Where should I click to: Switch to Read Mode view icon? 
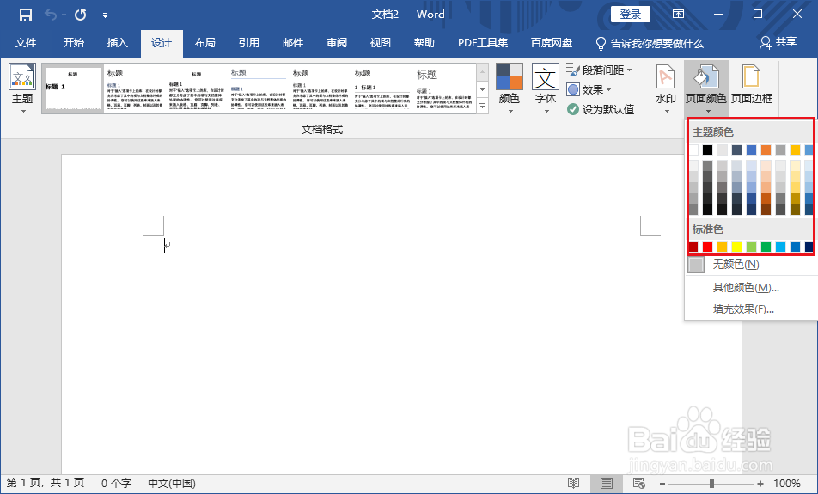click(574, 484)
